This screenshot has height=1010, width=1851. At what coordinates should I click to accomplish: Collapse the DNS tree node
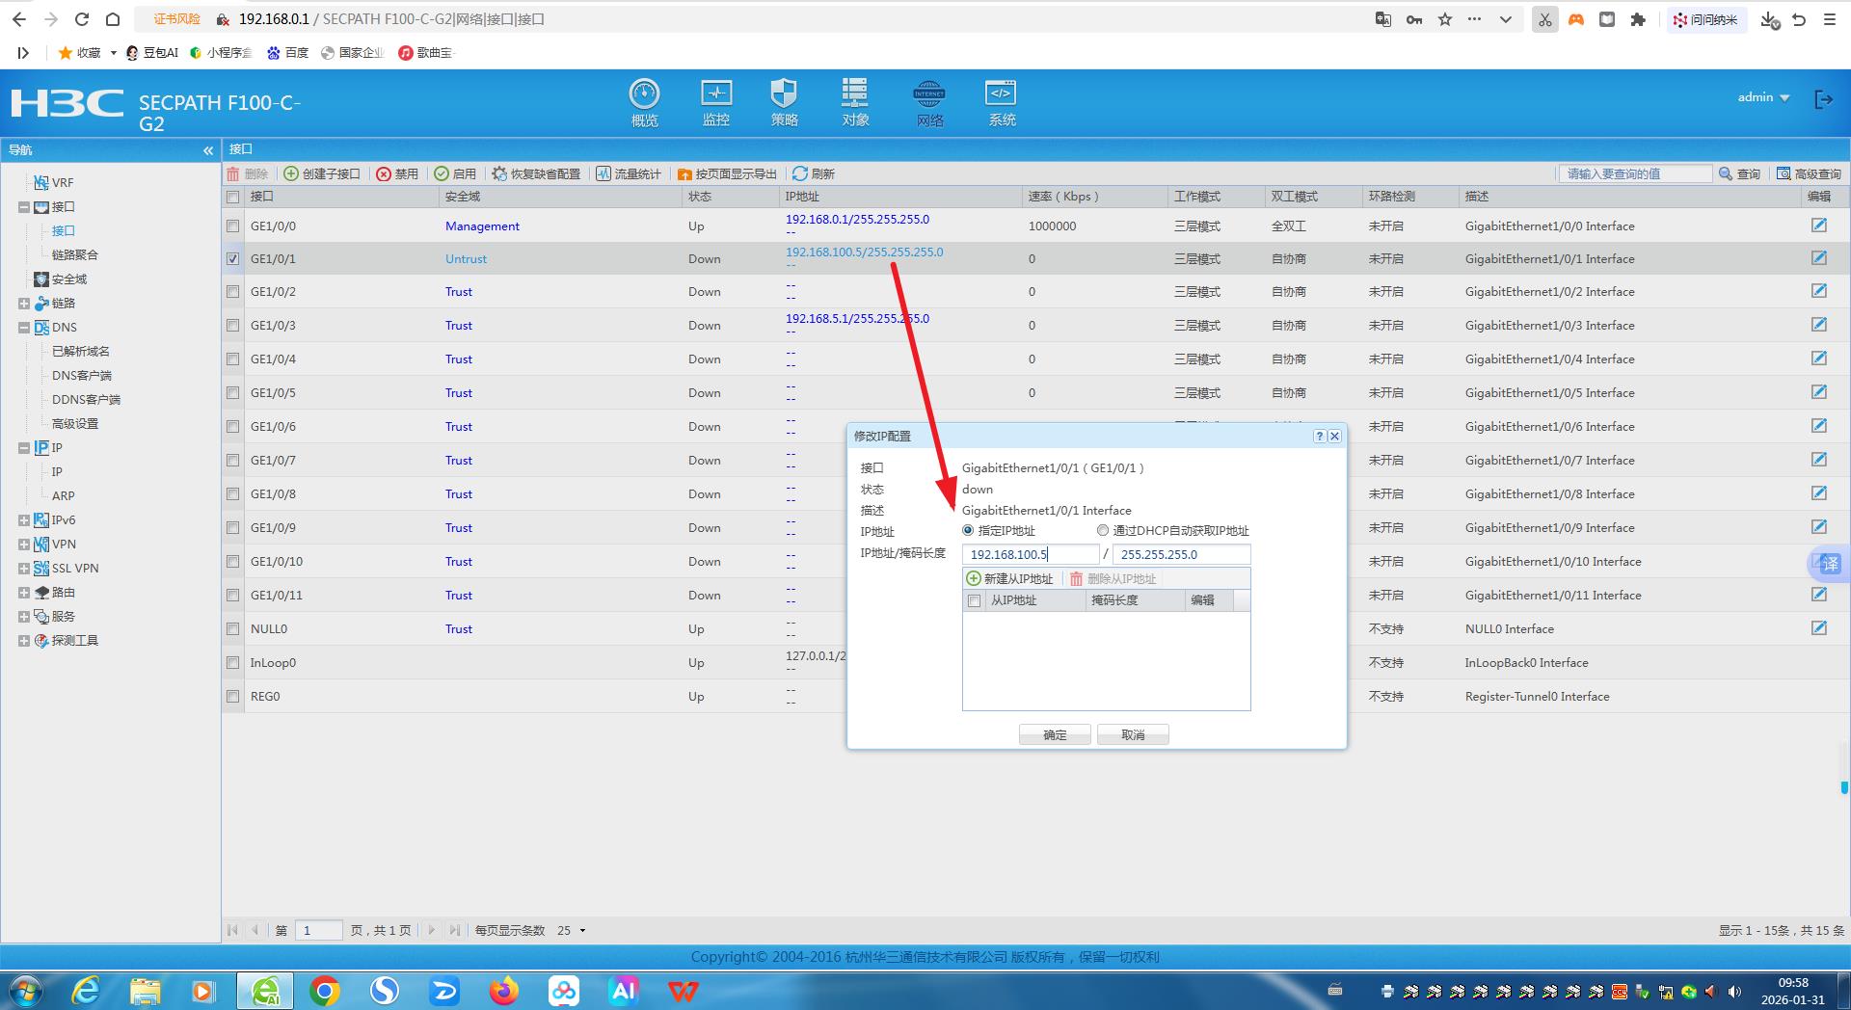click(x=24, y=328)
